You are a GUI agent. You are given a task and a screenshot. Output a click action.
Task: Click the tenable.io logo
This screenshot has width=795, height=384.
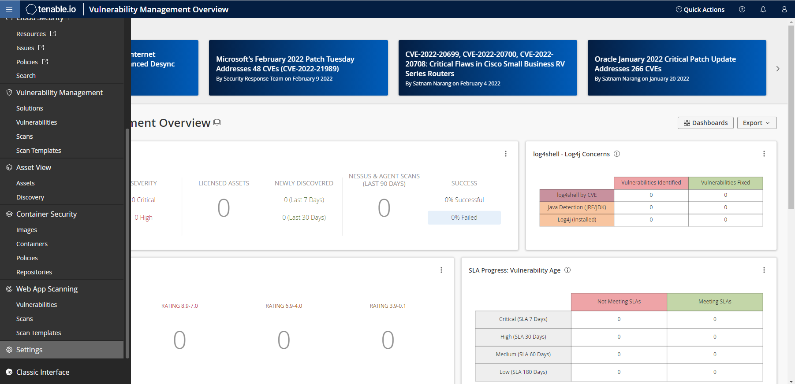click(51, 9)
